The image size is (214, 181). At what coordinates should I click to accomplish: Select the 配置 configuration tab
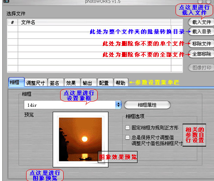(105, 83)
